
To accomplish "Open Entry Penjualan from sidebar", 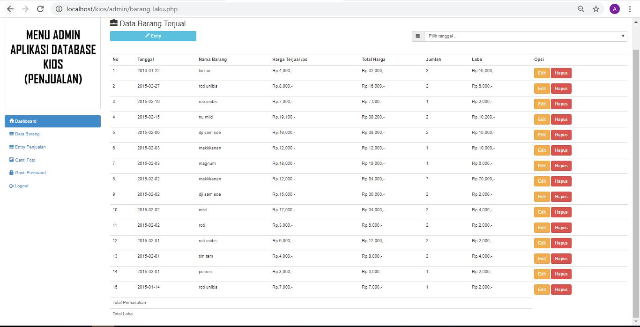I will 30,147.
